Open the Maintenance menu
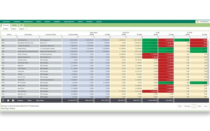This screenshot has width=210, height=131. tap(28, 21)
